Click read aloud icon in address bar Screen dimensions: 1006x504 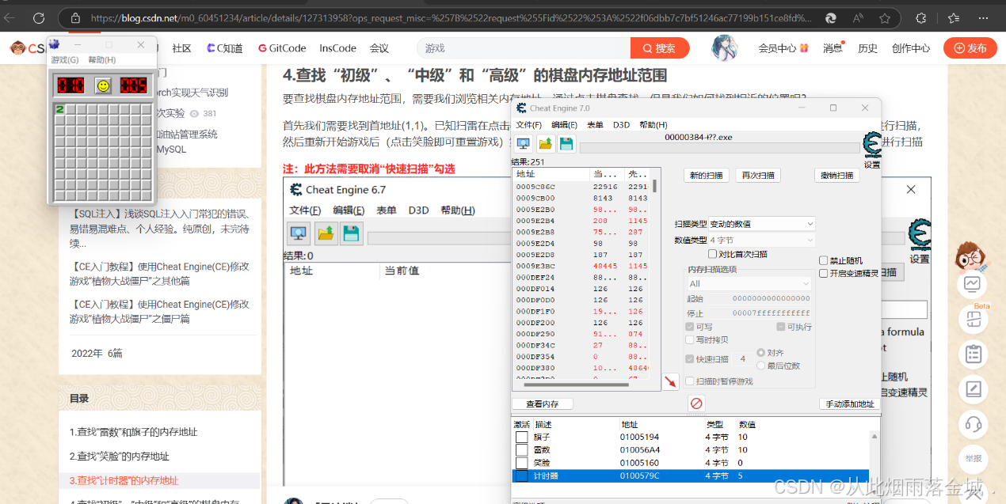coord(858,17)
